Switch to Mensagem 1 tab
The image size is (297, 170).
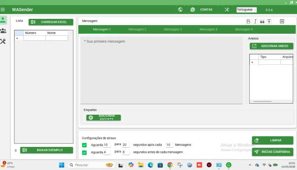click(x=102, y=29)
